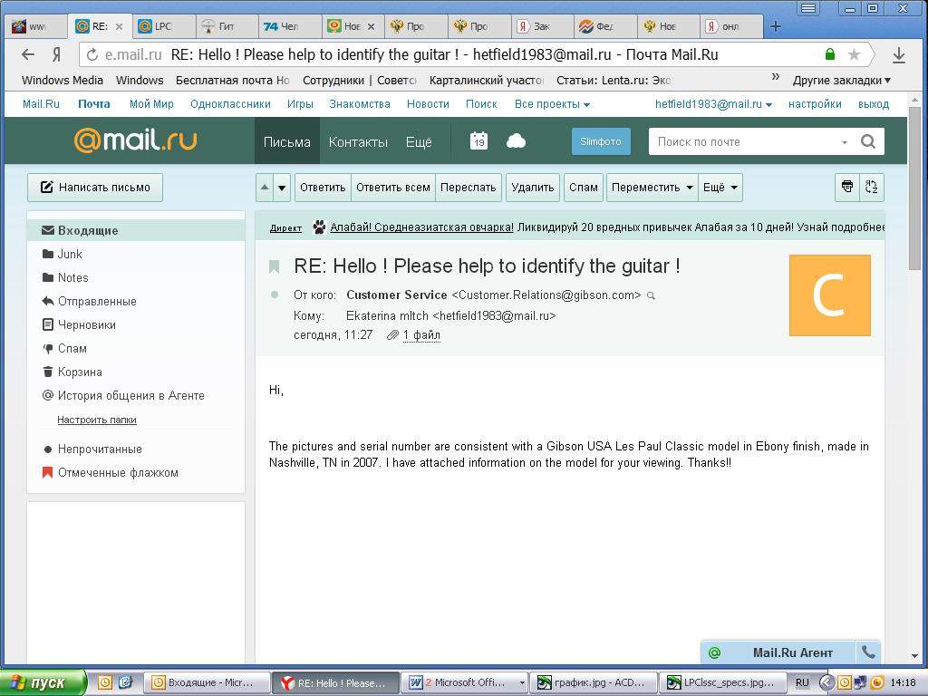Expand the Все проекты dropdown
Screen dimensions: 928x696
[x=552, y=104]
